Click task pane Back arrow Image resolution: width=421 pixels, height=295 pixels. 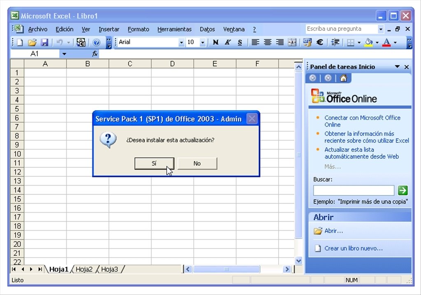(312, 78)
